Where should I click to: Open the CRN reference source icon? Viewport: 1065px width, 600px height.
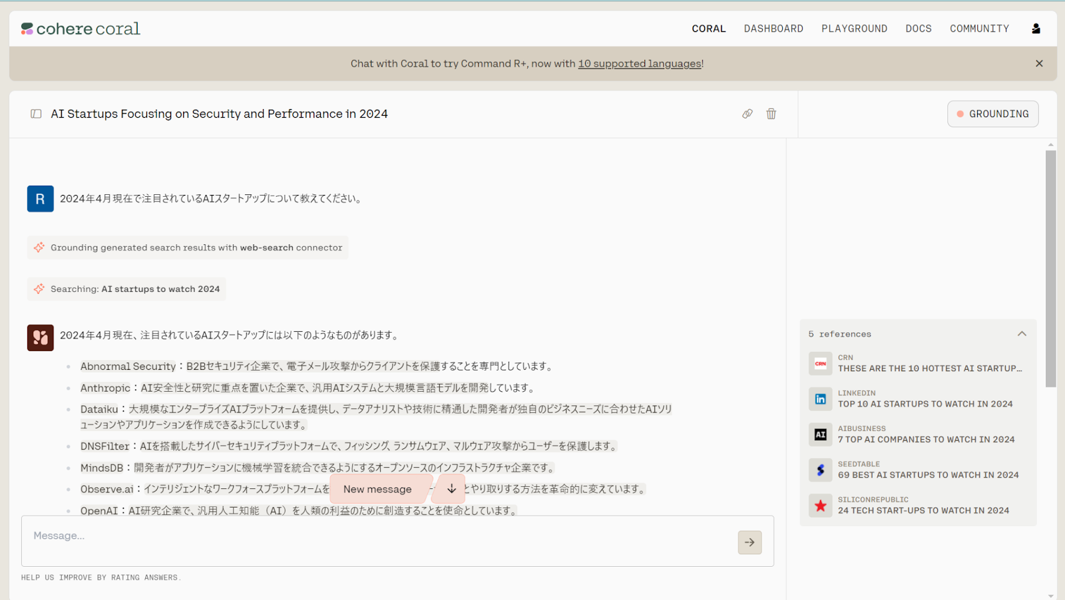821,363
